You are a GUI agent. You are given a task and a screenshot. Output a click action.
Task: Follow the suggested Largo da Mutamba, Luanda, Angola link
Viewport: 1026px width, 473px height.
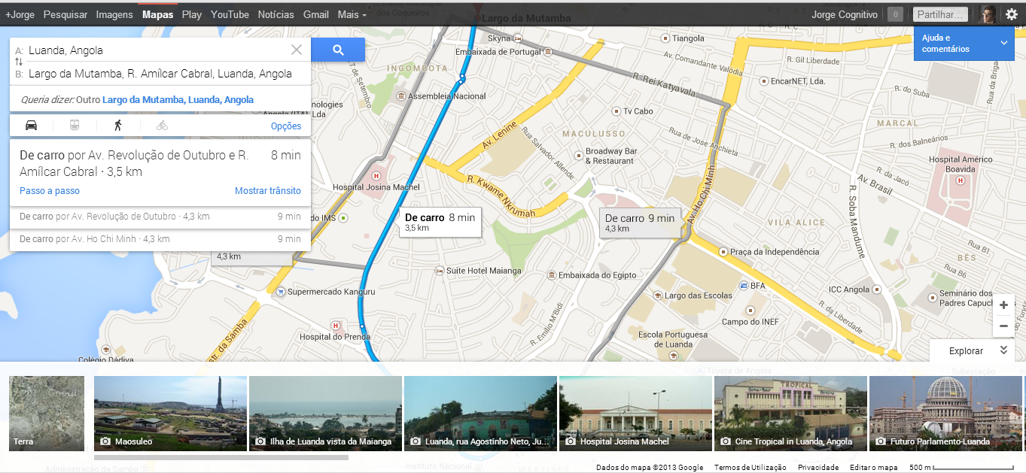point(178,99)
